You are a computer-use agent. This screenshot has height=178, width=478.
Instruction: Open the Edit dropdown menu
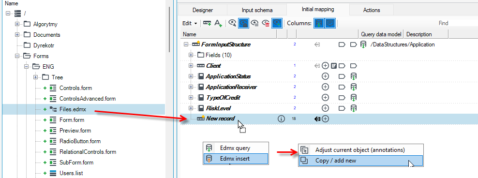pyautogui.click(x=190, y=23)
